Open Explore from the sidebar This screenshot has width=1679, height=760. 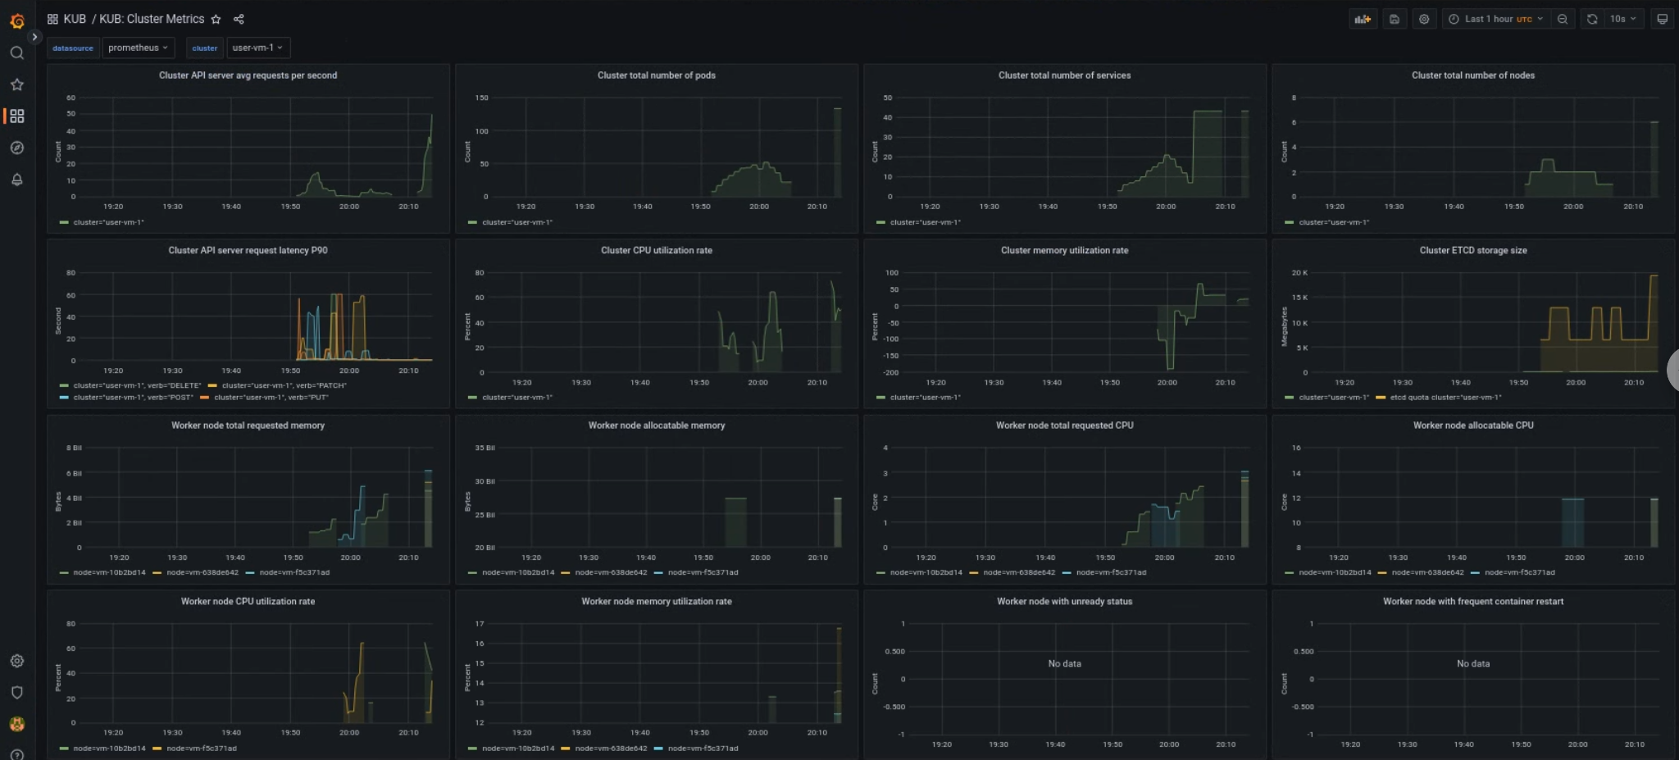pyautogui.click(x=17, y=148)
